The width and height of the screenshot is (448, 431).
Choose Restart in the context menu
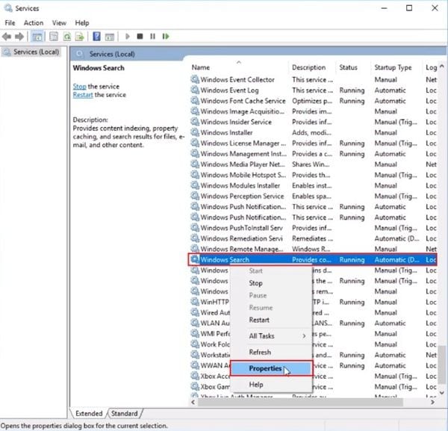coord(271,320)
